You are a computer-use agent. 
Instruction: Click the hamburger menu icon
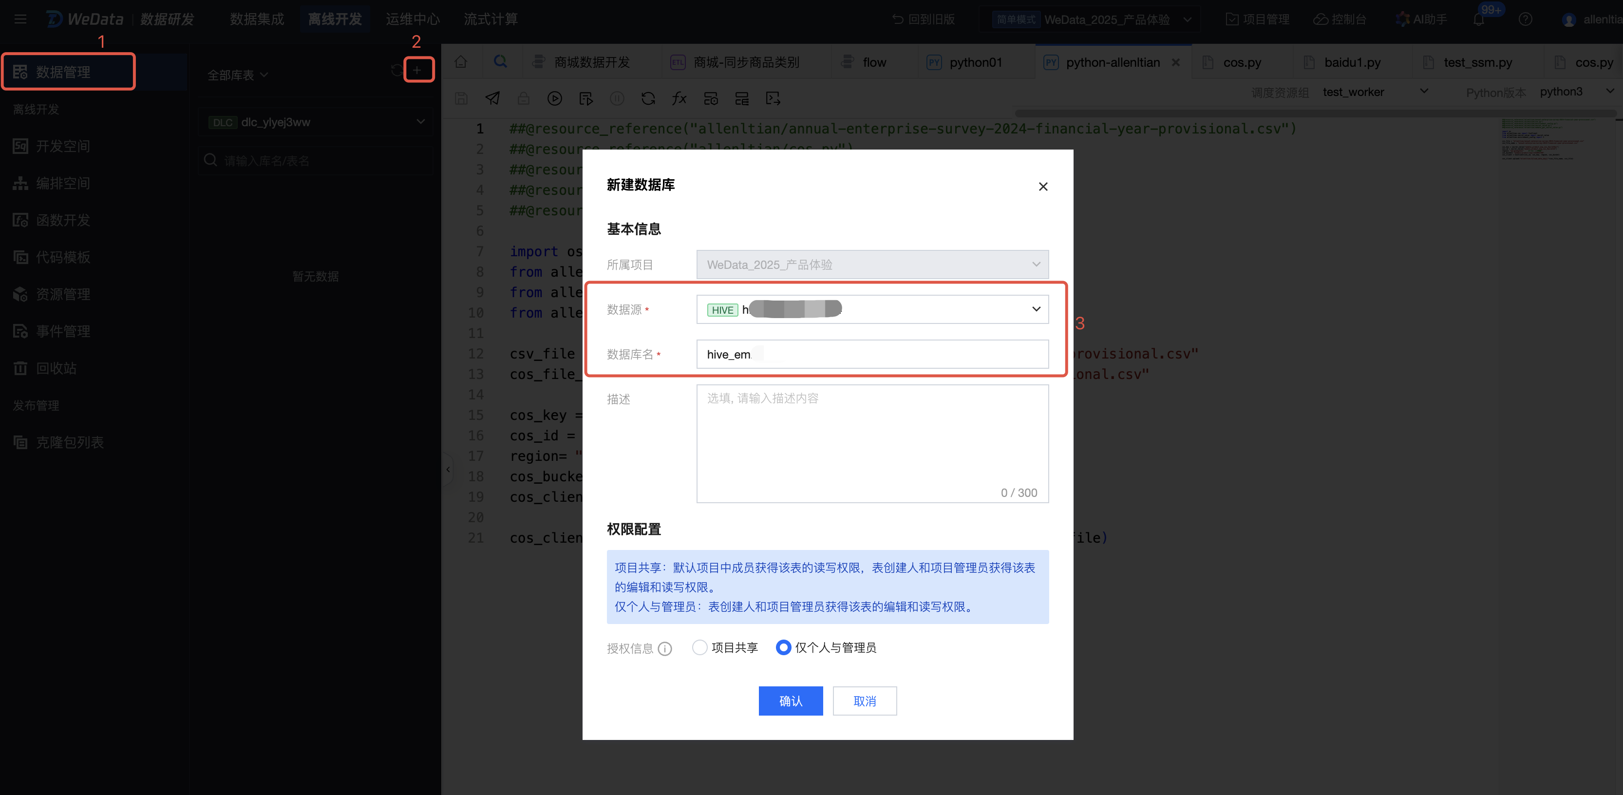20,19
